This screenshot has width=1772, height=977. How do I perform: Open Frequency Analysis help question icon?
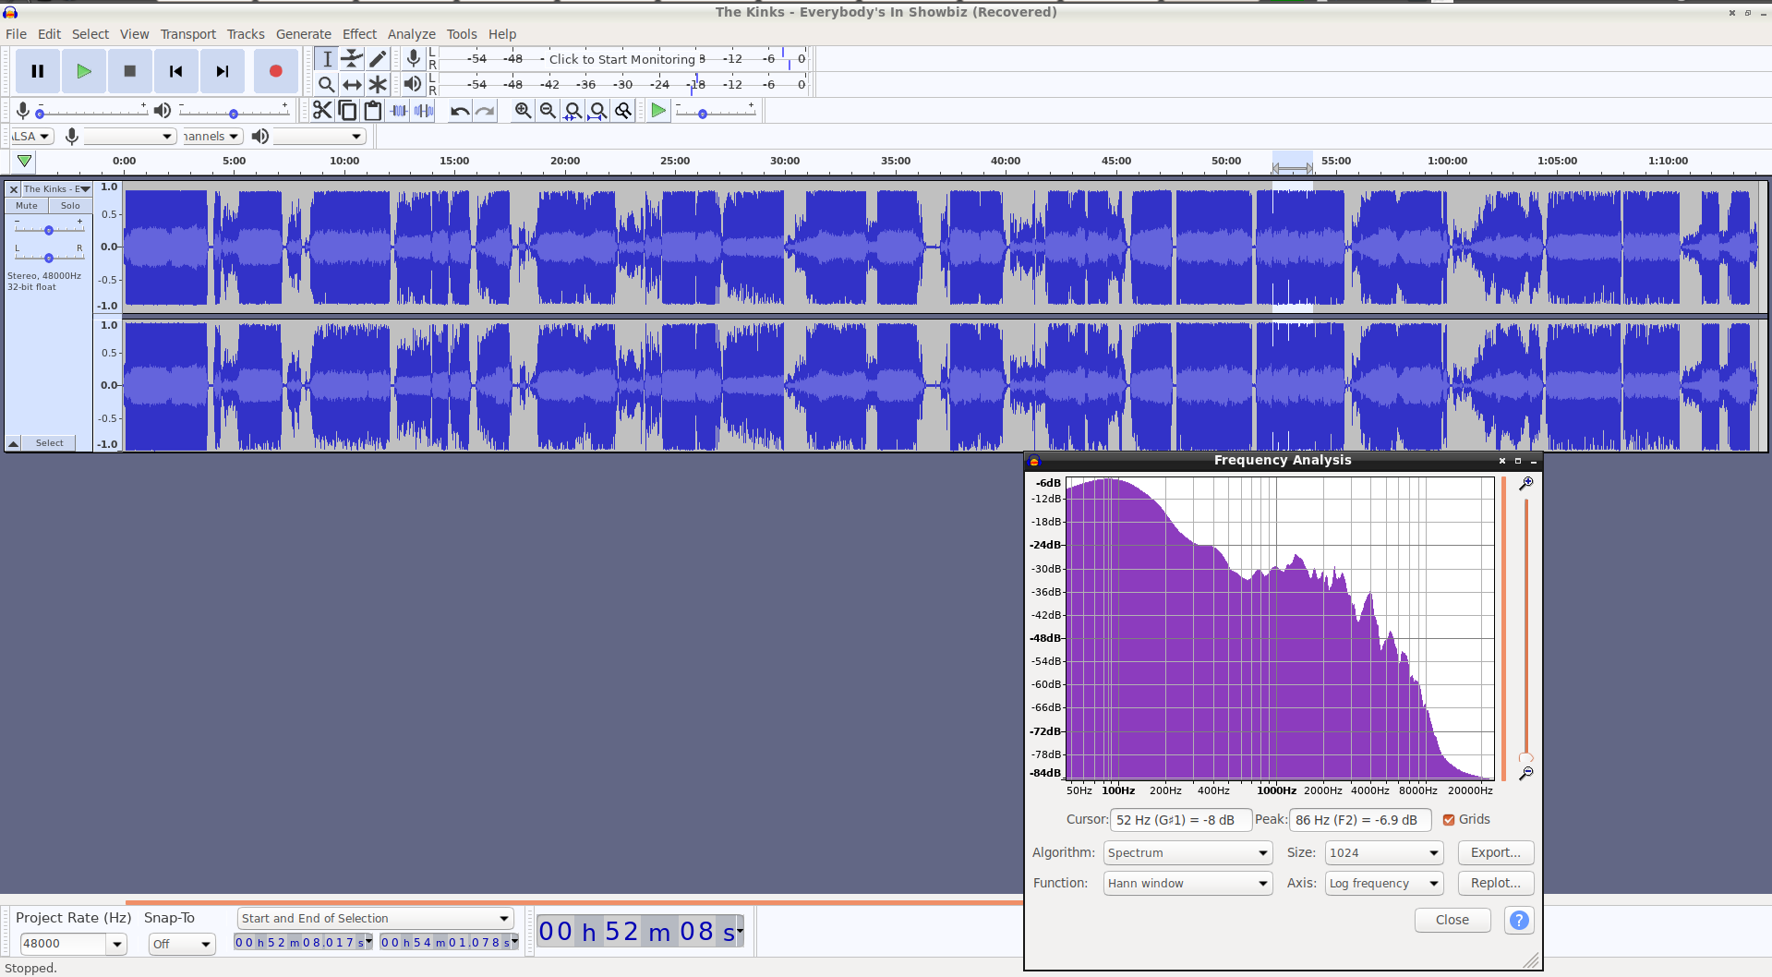click(1518, 920)
